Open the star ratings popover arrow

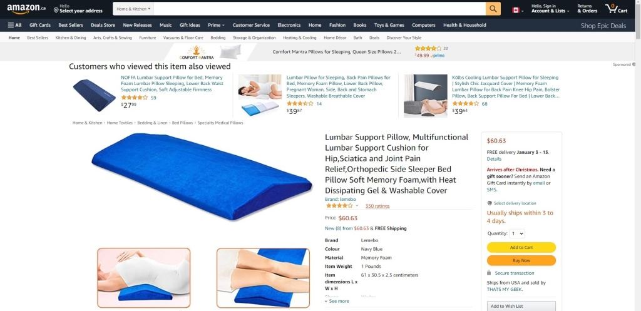pos(357,206)
